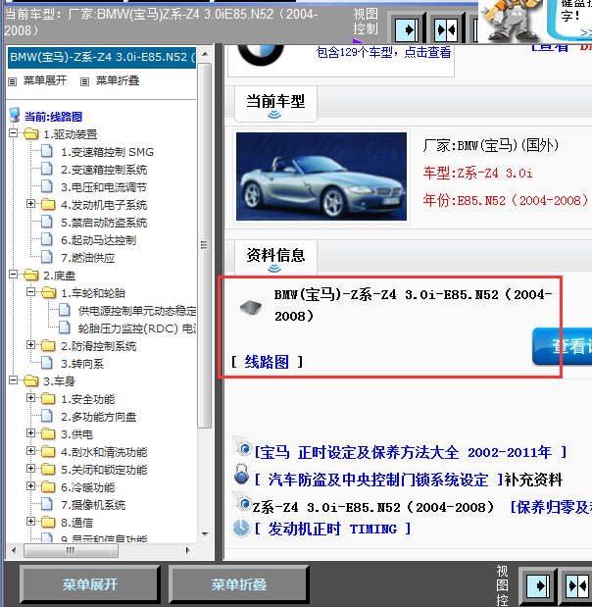Image resolution: width=592 pixels, height=607 pixels.
Task: Click tree horizontal scrollbar right arrow
Action: click(x=188, y=550)
